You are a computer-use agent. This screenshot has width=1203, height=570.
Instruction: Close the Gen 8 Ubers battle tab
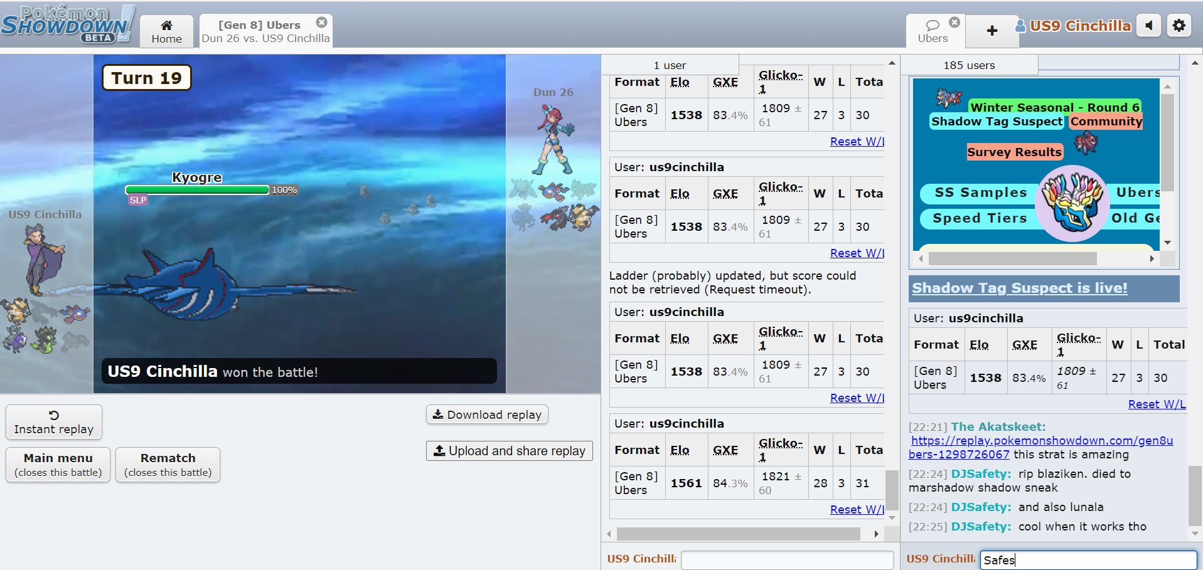321,23
